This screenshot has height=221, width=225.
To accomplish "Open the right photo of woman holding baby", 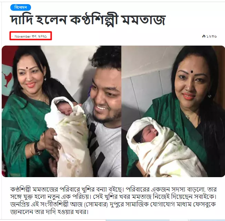I will coord(173,111).
